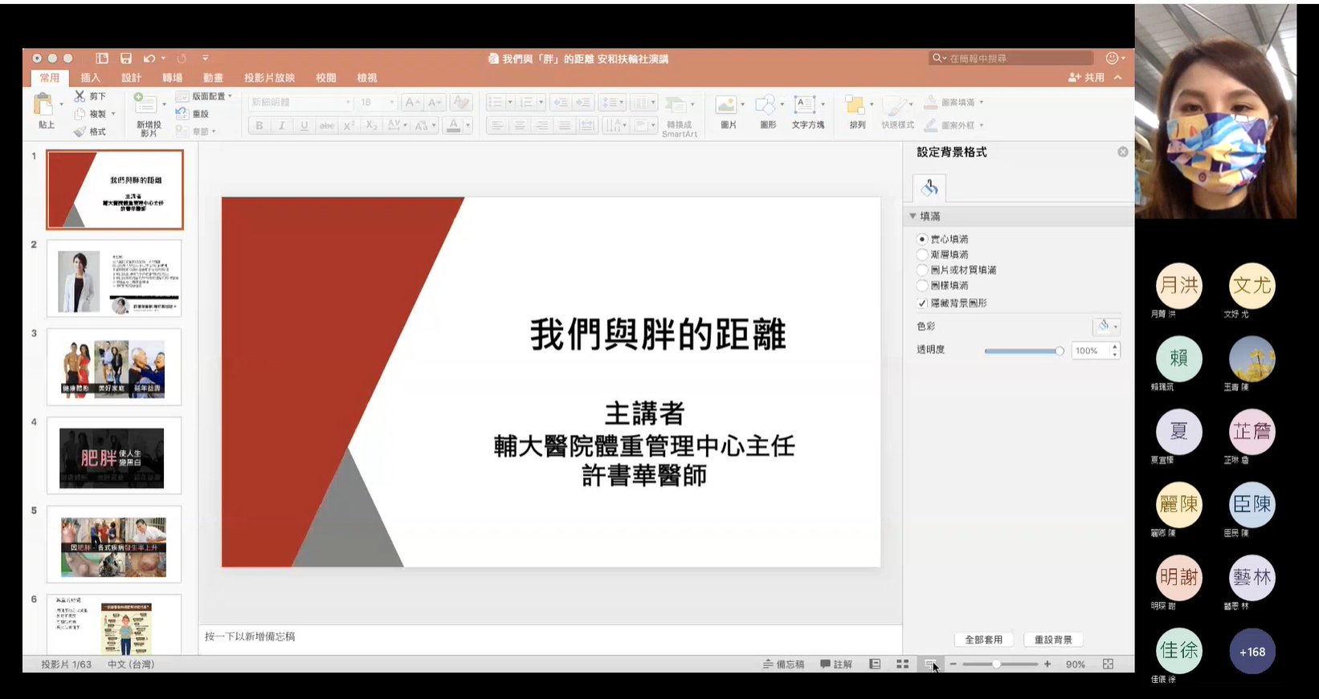The height and width of the screenshot is (699, 1319).
Task: Adjust the zoom slider in status bar
Action: [1000, 664]
